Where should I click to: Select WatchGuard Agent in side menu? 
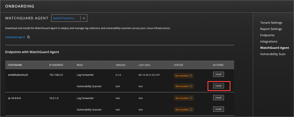point(275,48)
